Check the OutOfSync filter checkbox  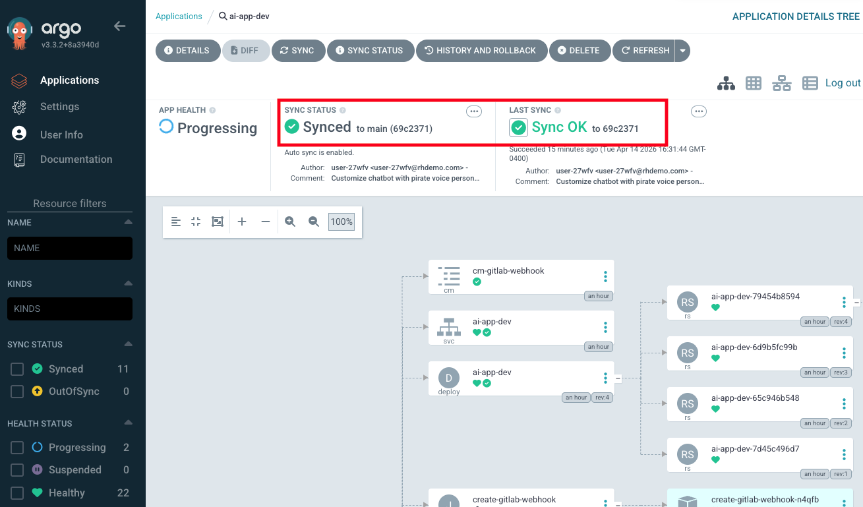click(17, 392)
